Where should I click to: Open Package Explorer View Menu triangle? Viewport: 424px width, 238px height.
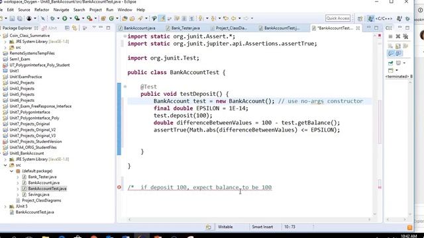94,28
